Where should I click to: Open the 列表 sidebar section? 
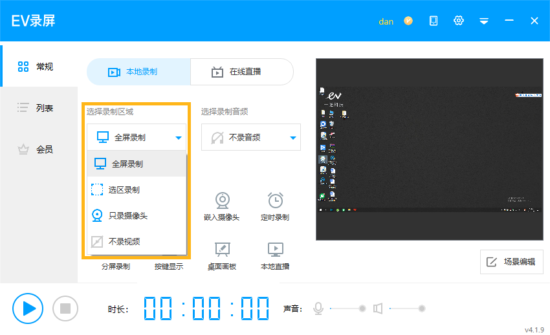[x=39, y=107]
